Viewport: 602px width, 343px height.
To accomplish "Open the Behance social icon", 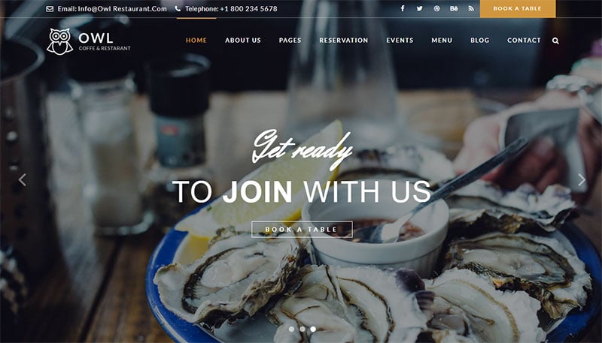I will click(454, 8).
